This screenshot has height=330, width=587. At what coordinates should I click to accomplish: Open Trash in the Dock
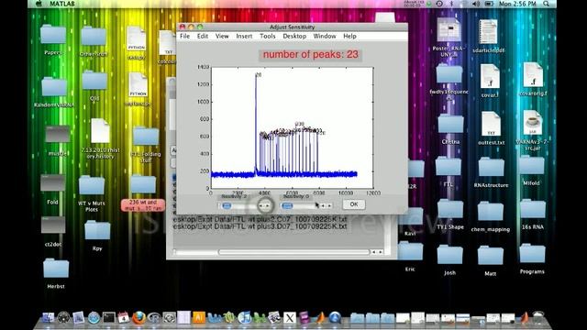click(x=538, y=318)
